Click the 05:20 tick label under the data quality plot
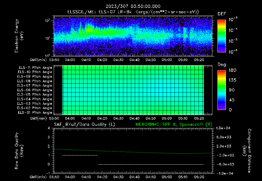 [199, 177]
